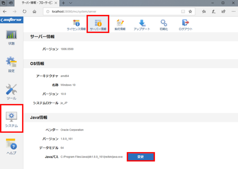Click the asteria logo banner

[x=11, y=20]
